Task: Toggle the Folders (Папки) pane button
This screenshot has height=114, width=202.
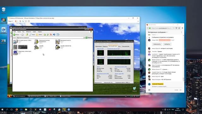Action: [x=39, y=35]
